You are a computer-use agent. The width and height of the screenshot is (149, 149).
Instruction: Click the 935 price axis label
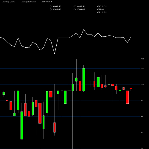coord(142,132)
